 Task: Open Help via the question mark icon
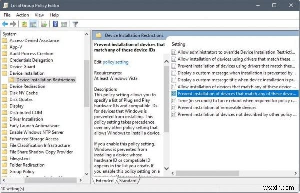pyautogui.click(x=55, y=24)
